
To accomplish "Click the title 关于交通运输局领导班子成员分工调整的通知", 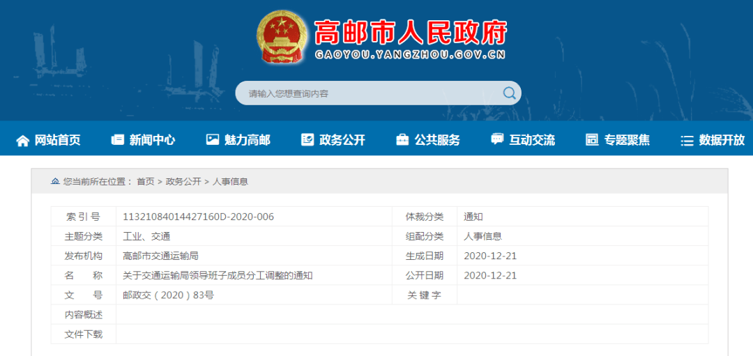I will (218, 276).
